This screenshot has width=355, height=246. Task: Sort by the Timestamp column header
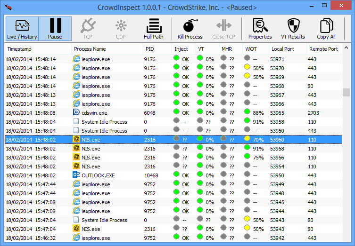pos(38,49)
